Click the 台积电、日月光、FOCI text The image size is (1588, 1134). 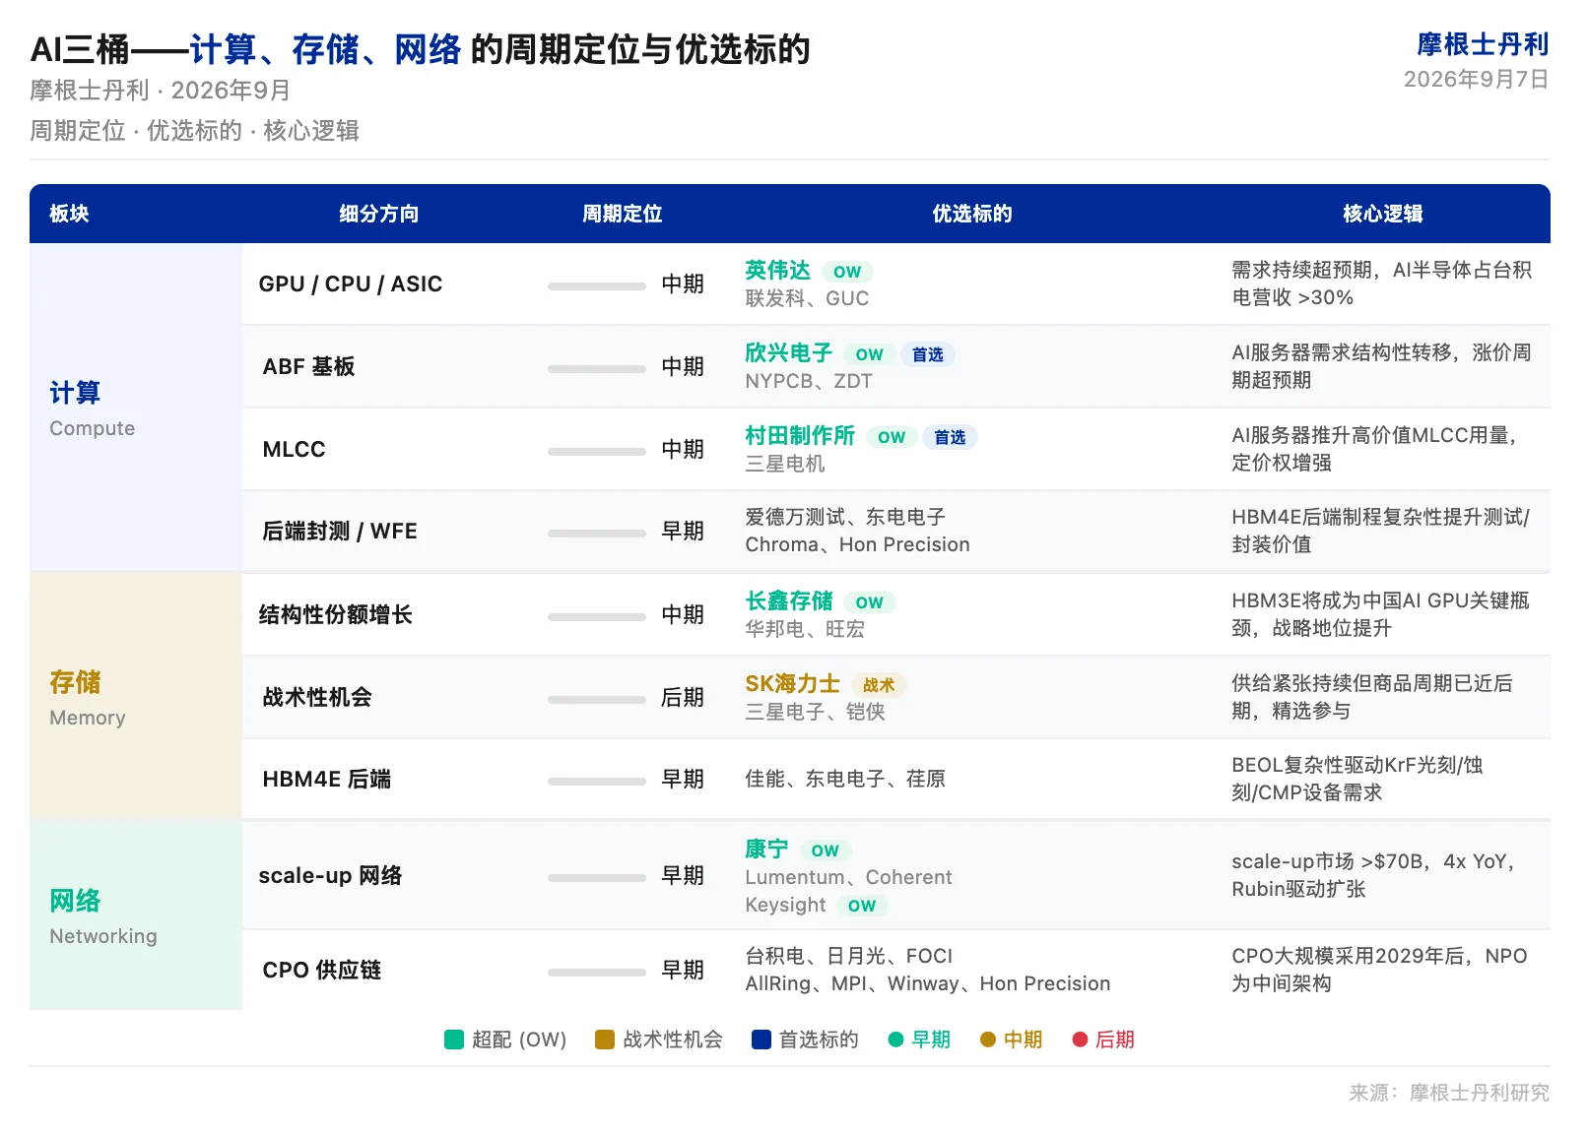tap(849, 956)
